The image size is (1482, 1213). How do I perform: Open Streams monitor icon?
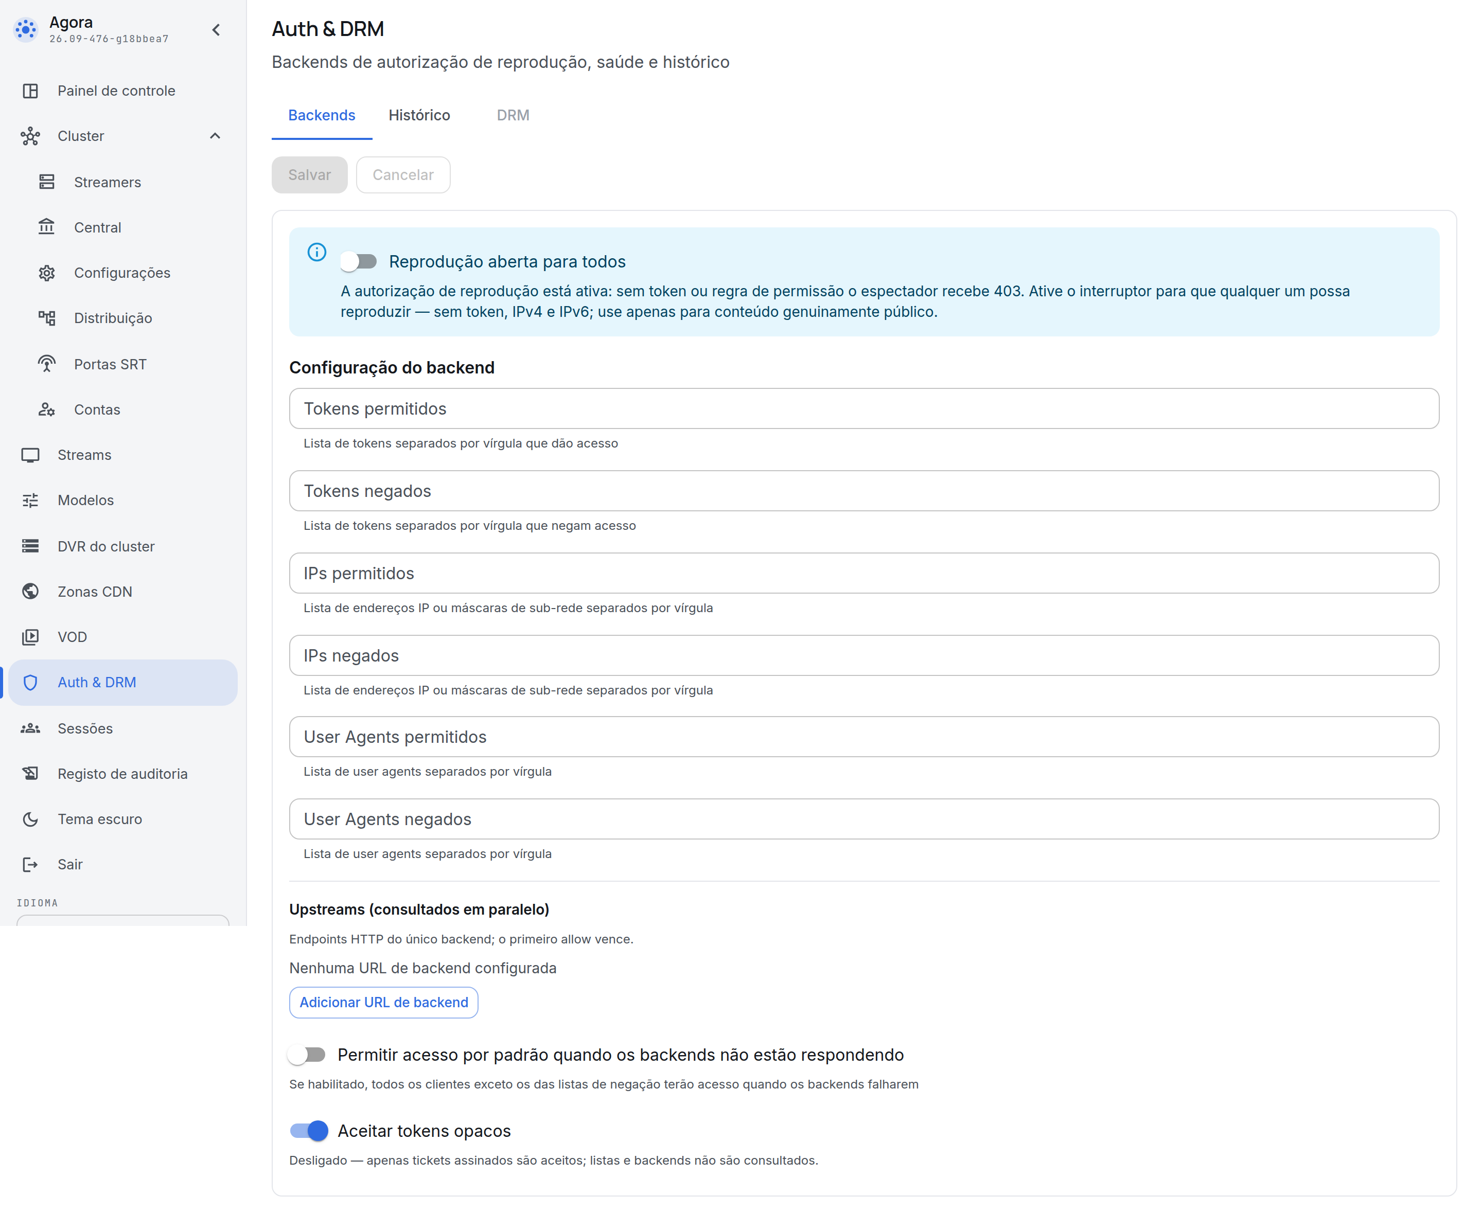point(30,456)
